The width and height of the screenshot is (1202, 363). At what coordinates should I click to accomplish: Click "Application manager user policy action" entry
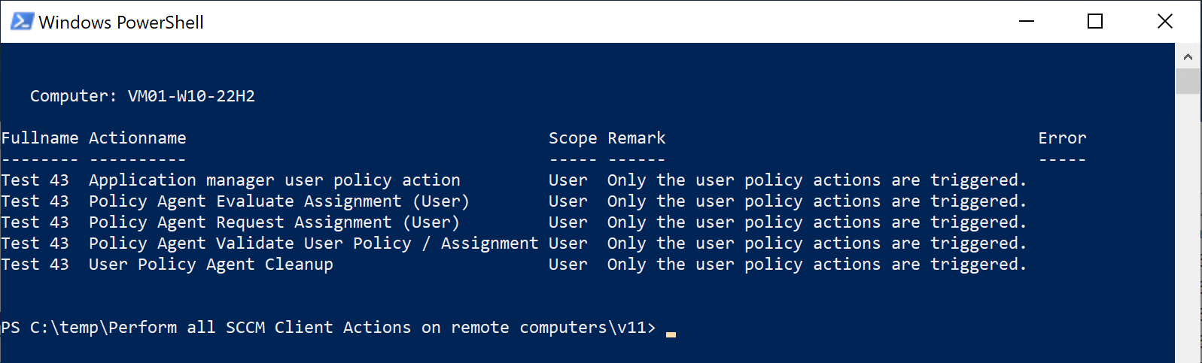tap(274, 180)
